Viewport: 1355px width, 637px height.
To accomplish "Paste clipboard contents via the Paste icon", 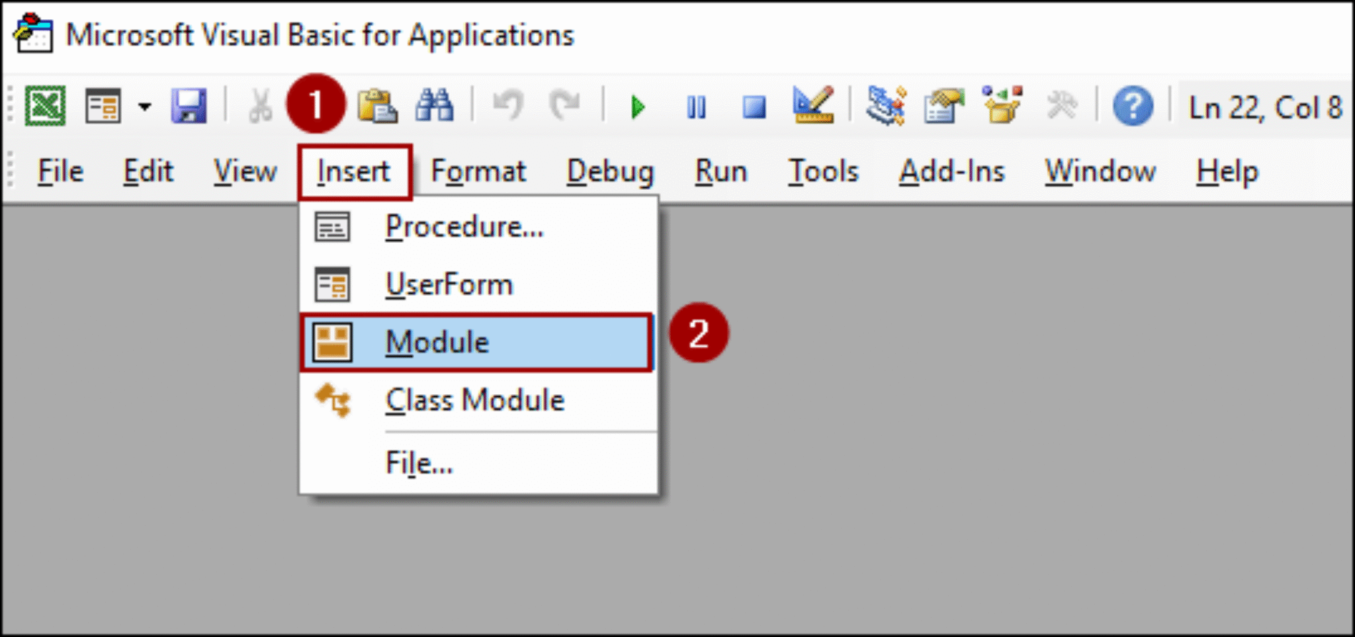I will point(377,107).
